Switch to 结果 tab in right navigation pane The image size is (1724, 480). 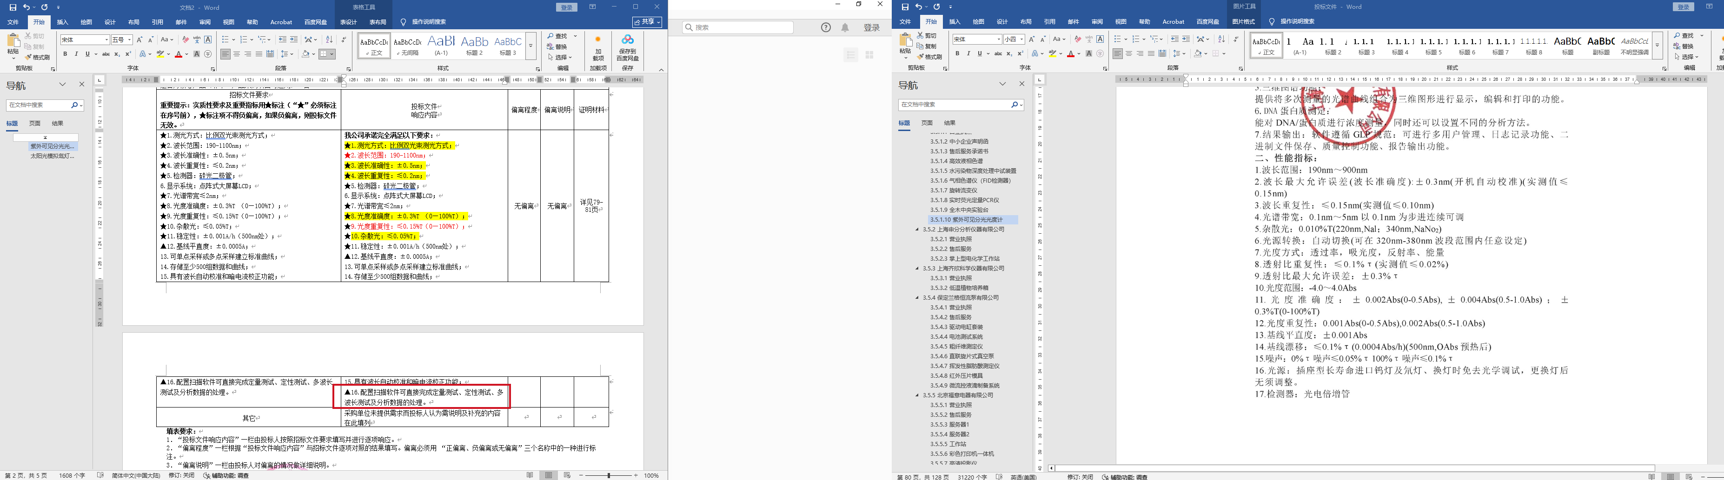(950, 123)
